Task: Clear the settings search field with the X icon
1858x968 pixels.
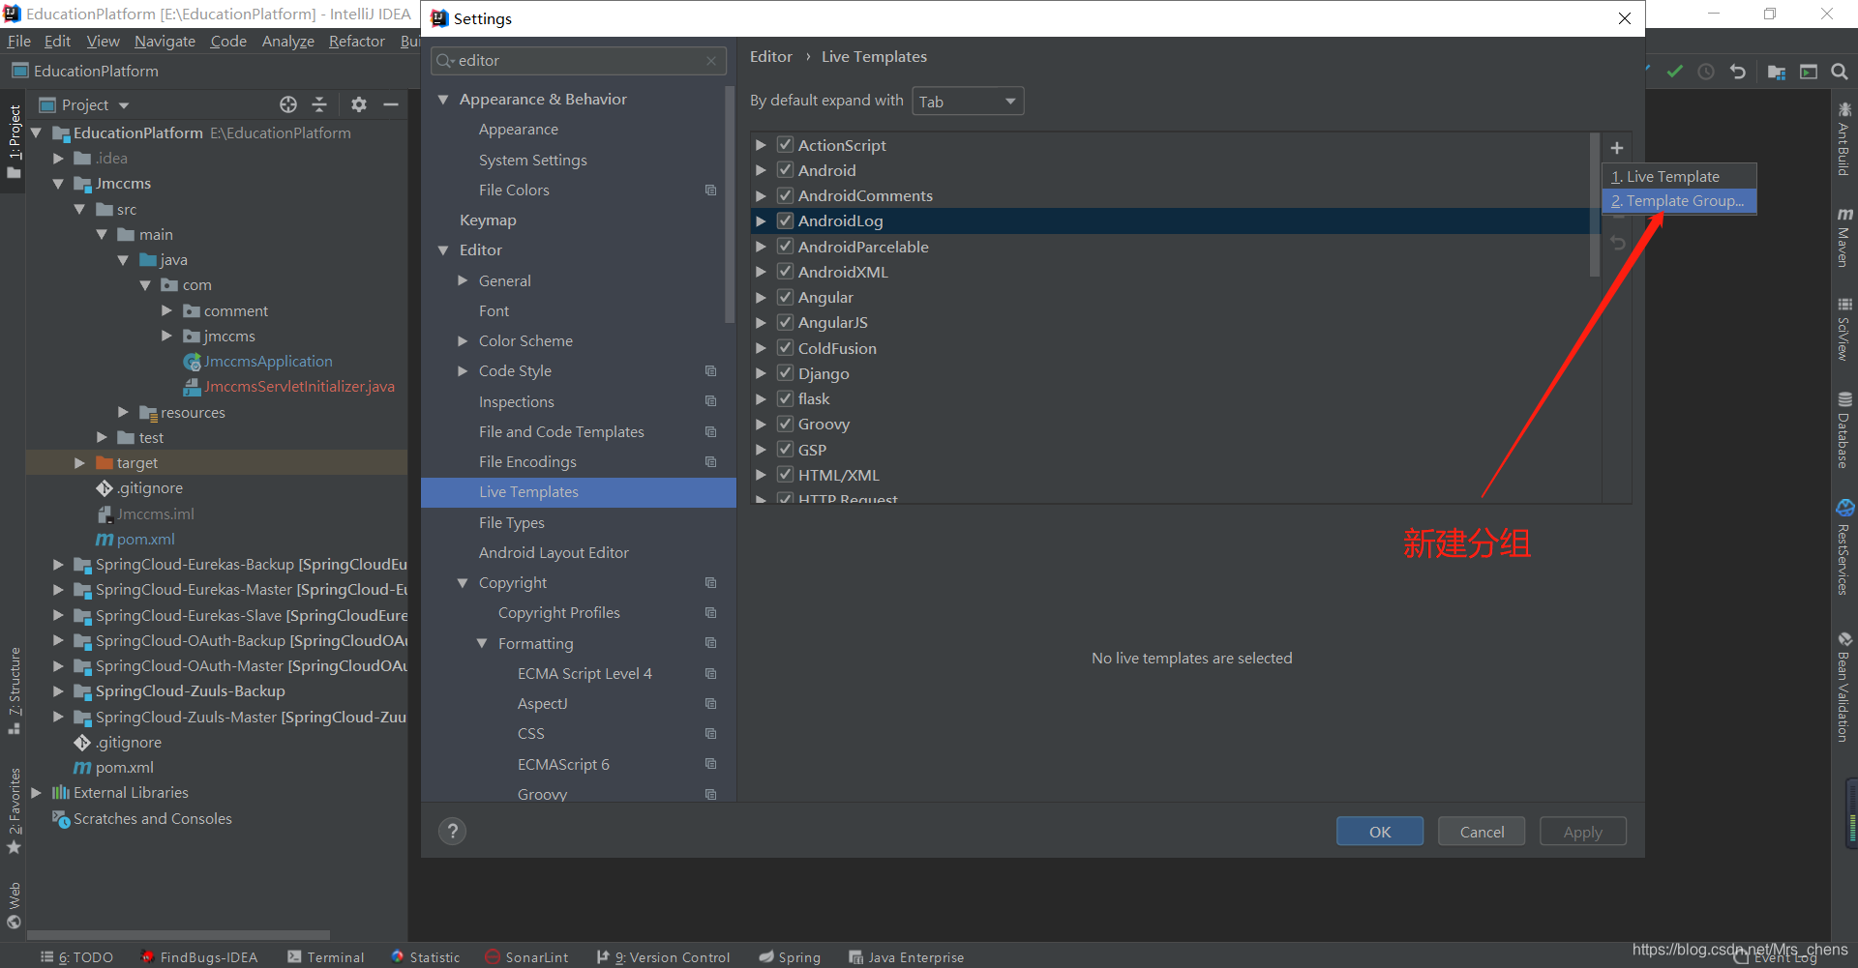Action: point(711,61)
